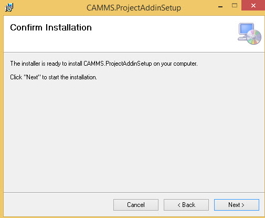This screenshot has height=218, width=265.
Task: Click the 'Click Next to start' instruction text
Action: pyautogui.click(x=54, y=77)
